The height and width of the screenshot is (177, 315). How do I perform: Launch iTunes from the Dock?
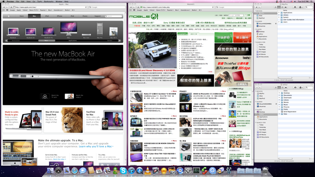tap(131, 171)
